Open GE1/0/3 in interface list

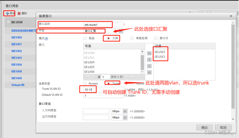coord(17,58)
